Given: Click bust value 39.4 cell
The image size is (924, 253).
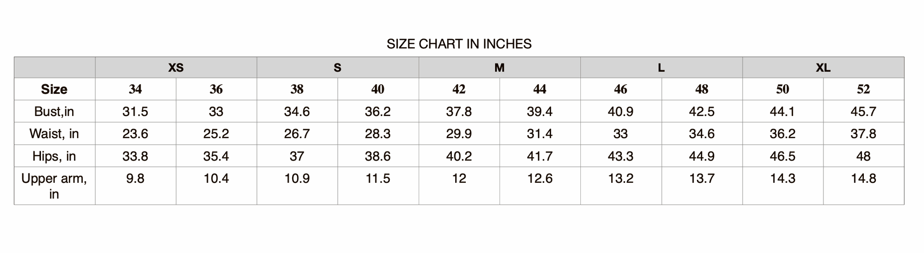Looking at the screenshot, I should (x=540, y=111).
